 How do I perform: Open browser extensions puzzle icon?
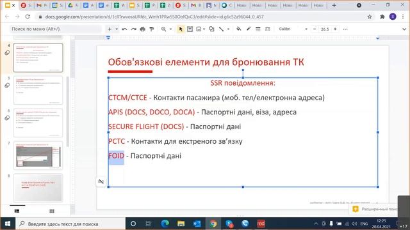pos(382,17)
